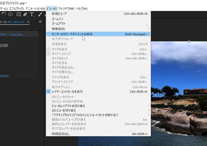207x146 pixels.
Task: Toggle ガイドをロック option
Action: (98, 58)
